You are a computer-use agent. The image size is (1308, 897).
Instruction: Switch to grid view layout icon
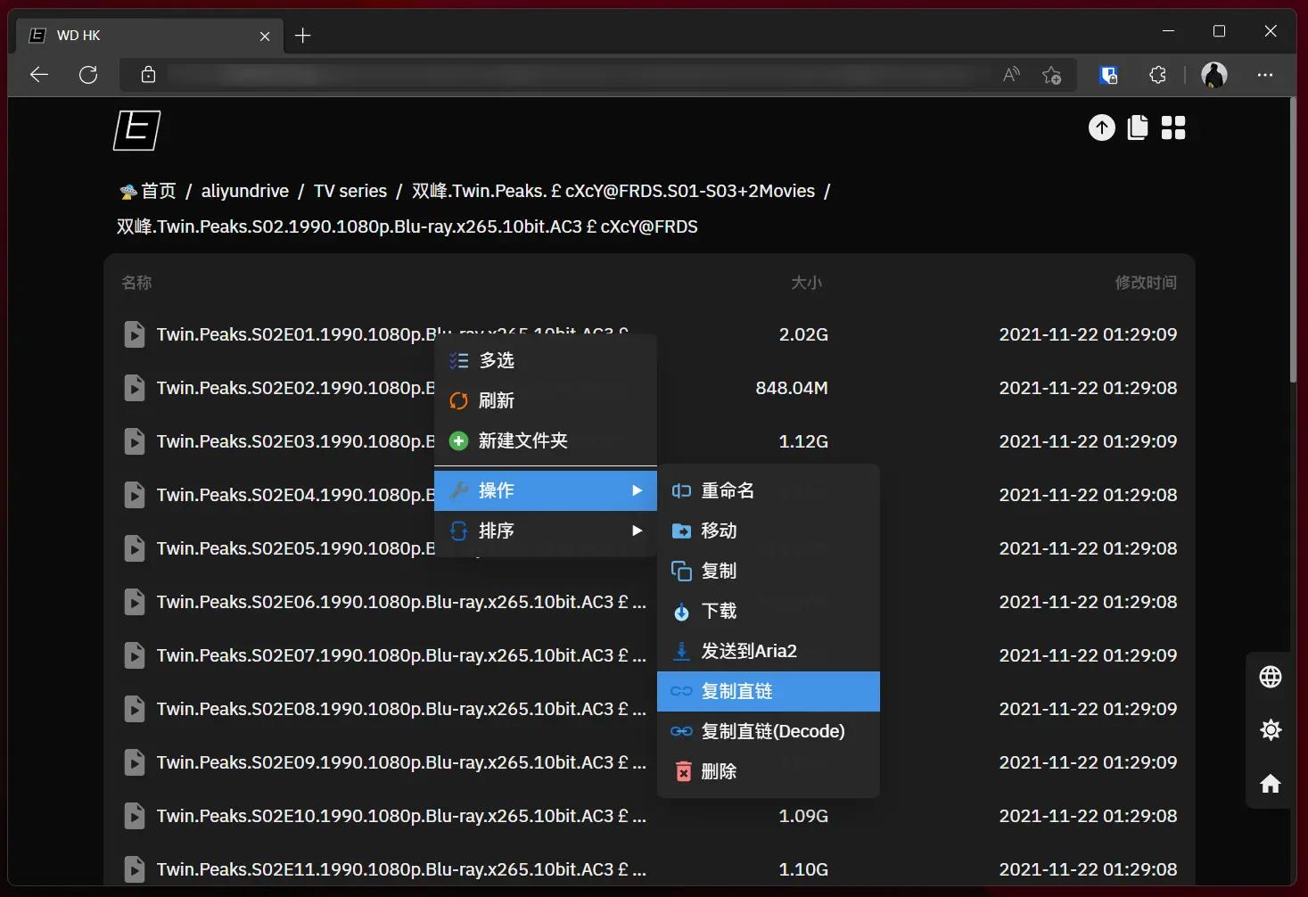[x=1173, y=128]
